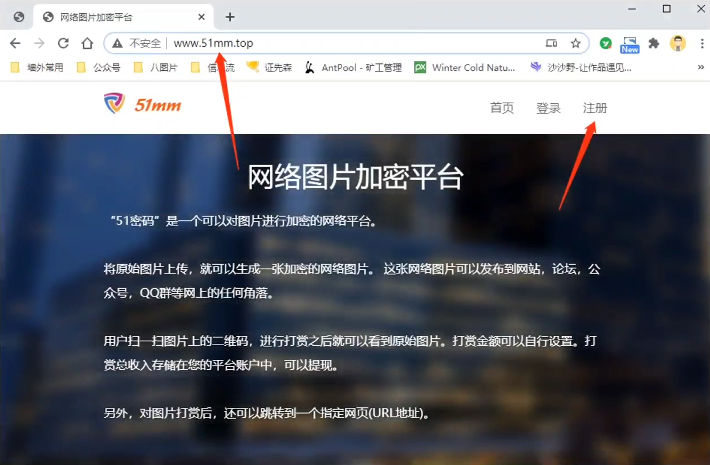
Task: Open the user profile avatar
Action: (x=677, y=43)
